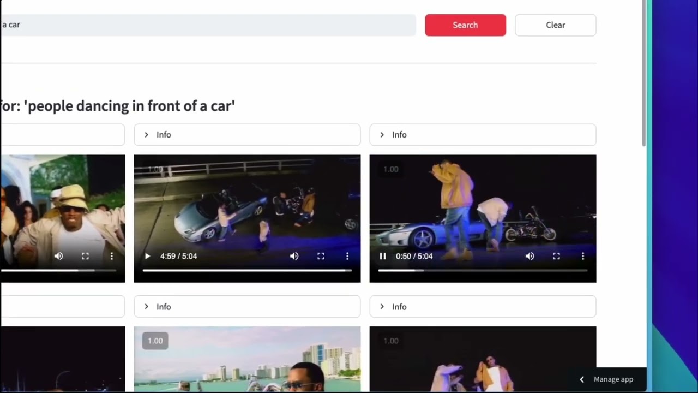Seek on the 4:59 video progress bar
698x393 pixels.
coord(247,270)
